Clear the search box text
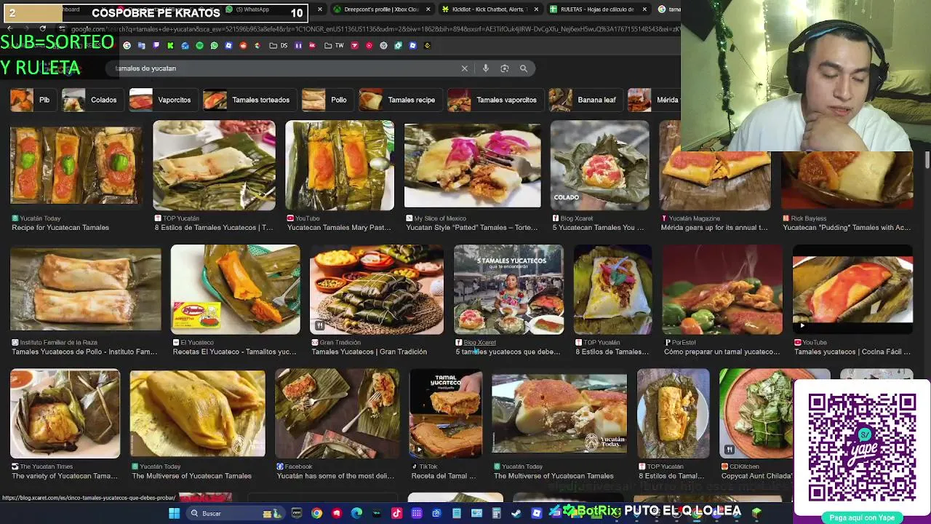 click(464, 68)
